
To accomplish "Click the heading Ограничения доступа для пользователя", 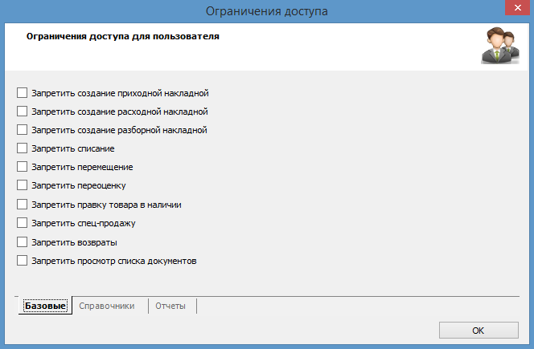I will coord(123,37).
